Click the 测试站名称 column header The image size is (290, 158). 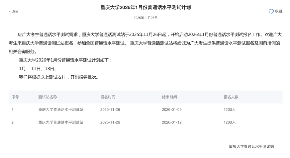coord(48,97)
